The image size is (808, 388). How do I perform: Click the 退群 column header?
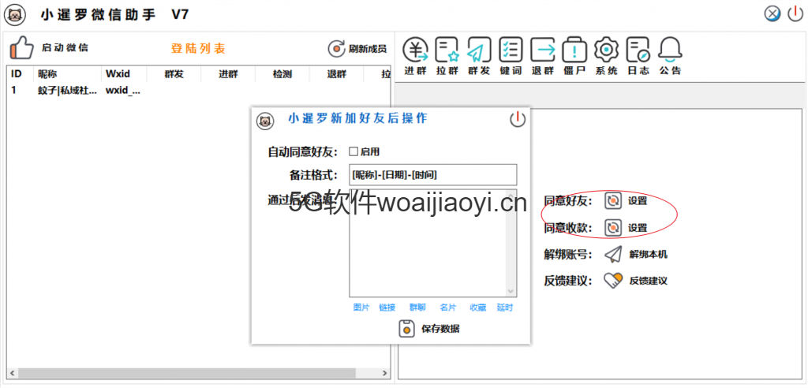pos(336,73)
